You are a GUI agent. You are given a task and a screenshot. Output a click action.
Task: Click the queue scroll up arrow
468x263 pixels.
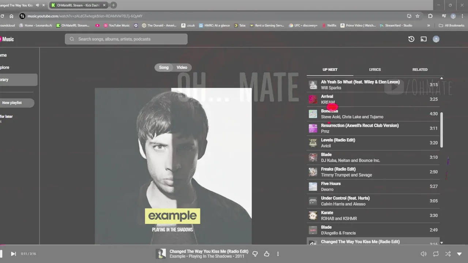442,78
